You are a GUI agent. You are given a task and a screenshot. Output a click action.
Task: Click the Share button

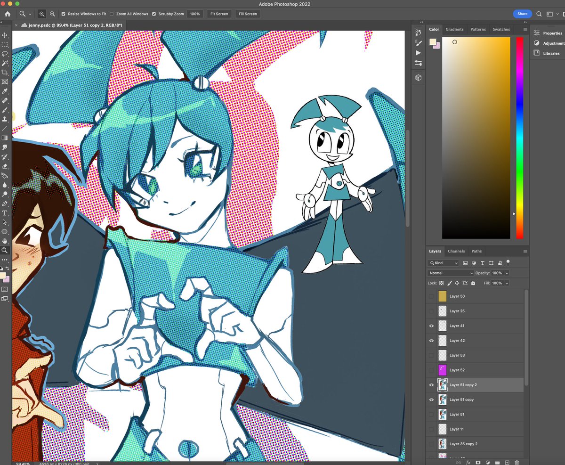click(523, 14)
